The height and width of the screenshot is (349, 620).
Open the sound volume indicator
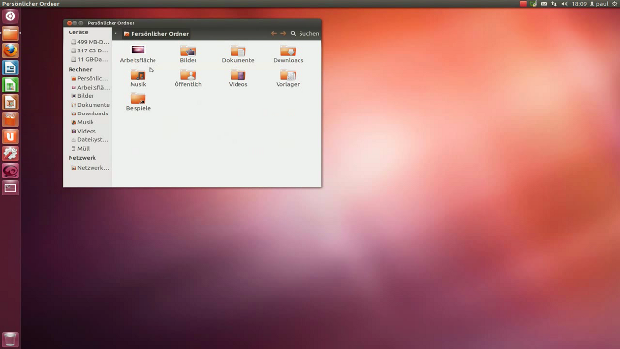click(565, 4)
